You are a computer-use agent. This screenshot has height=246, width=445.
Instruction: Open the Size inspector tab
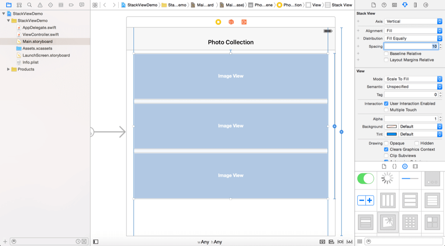click(x=415, y=5)
